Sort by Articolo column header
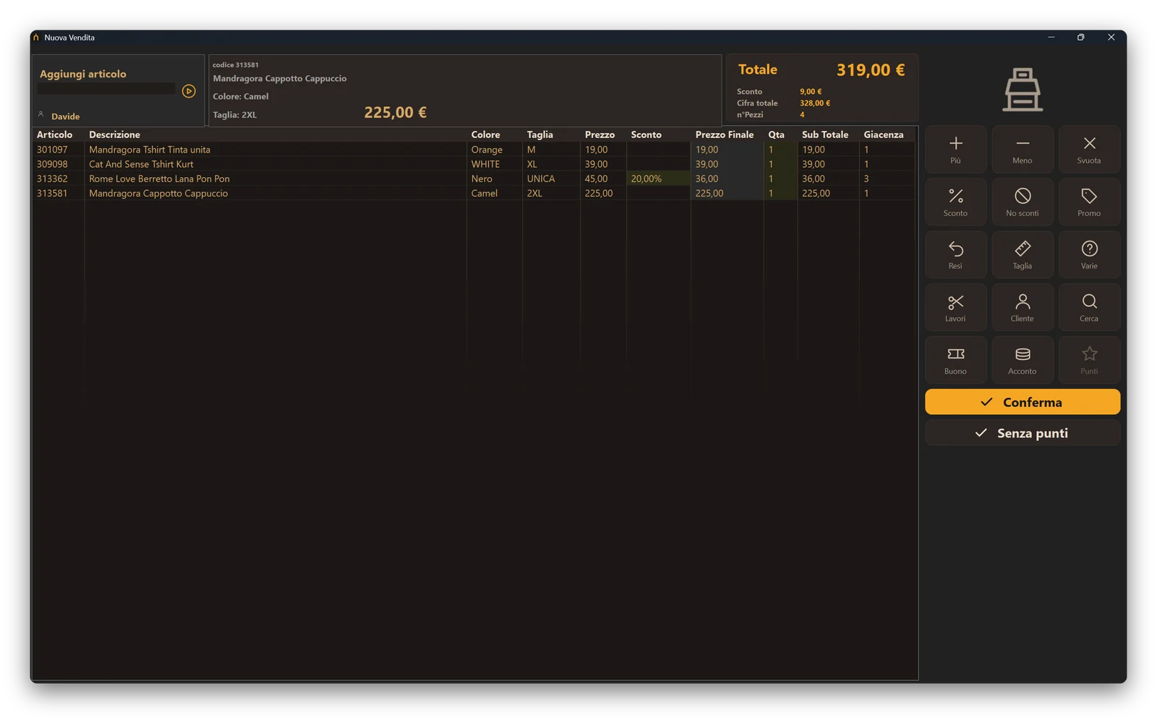Screen dimensions: 1157x722 pyautogui.click(x=54, y=134)
